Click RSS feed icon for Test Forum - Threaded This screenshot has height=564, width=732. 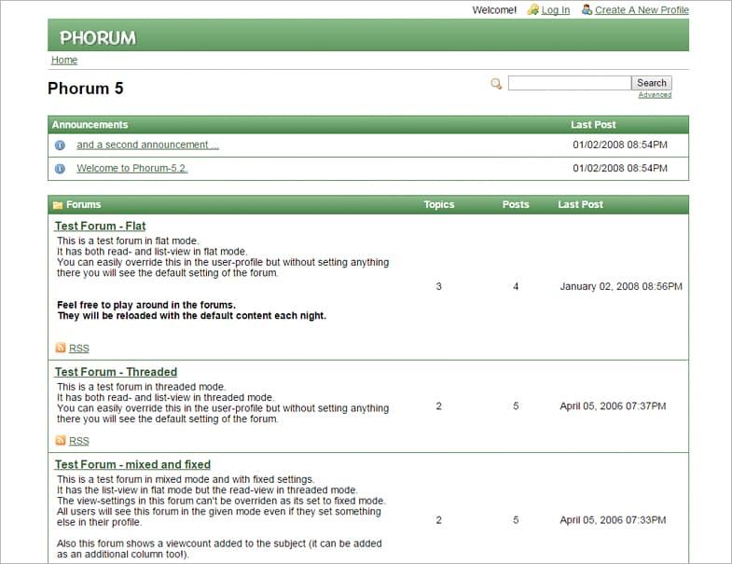(61, 440)
